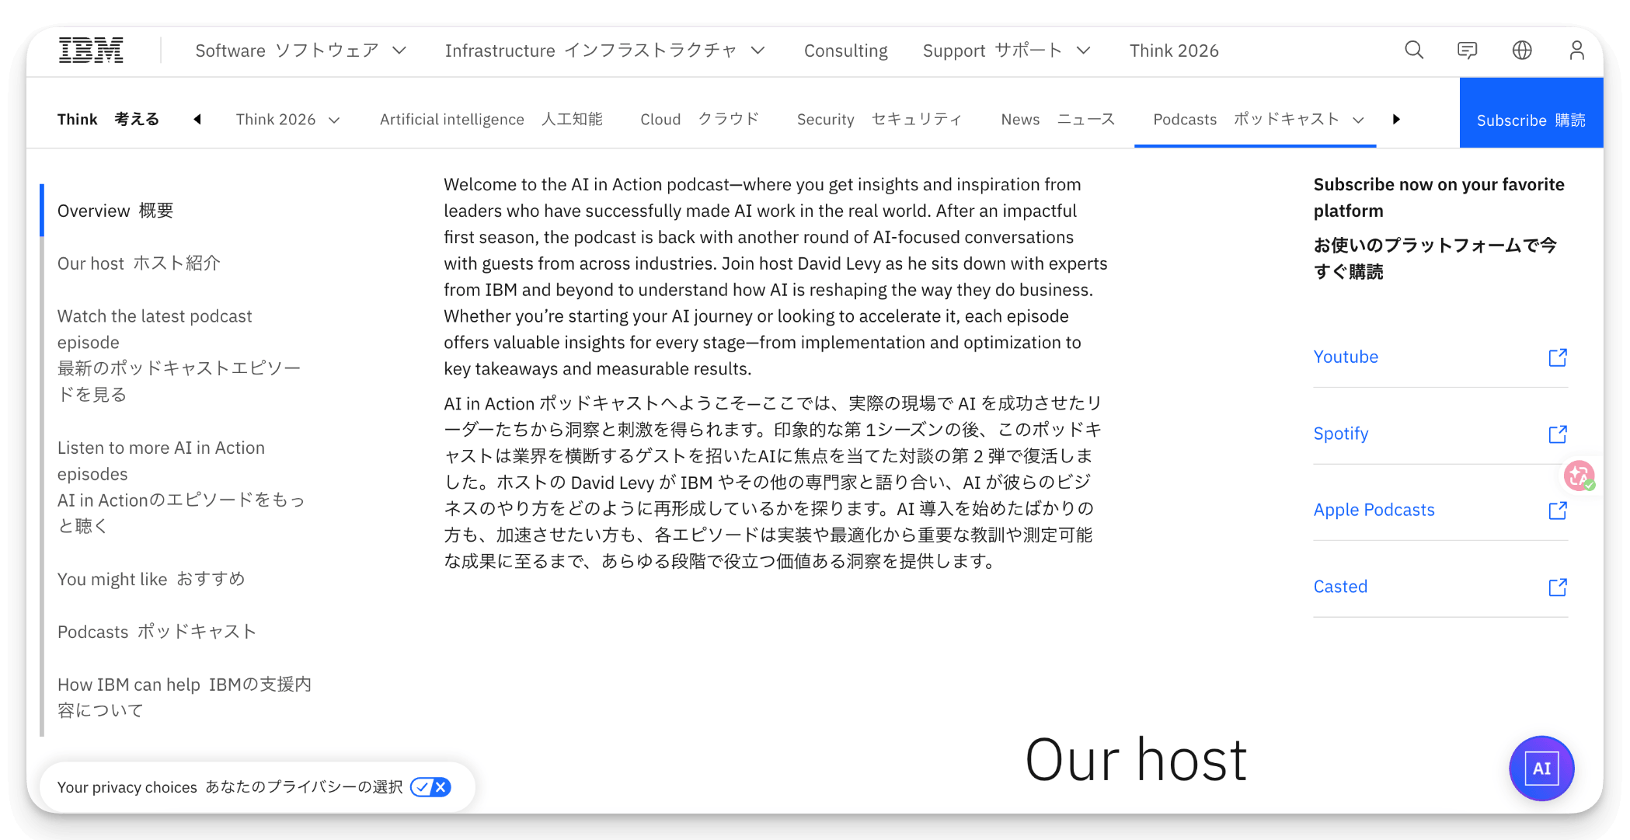Viewport: 1630px width, 840px height.
Task: Jump to You might like in sidebar
Action: [152, 579]
